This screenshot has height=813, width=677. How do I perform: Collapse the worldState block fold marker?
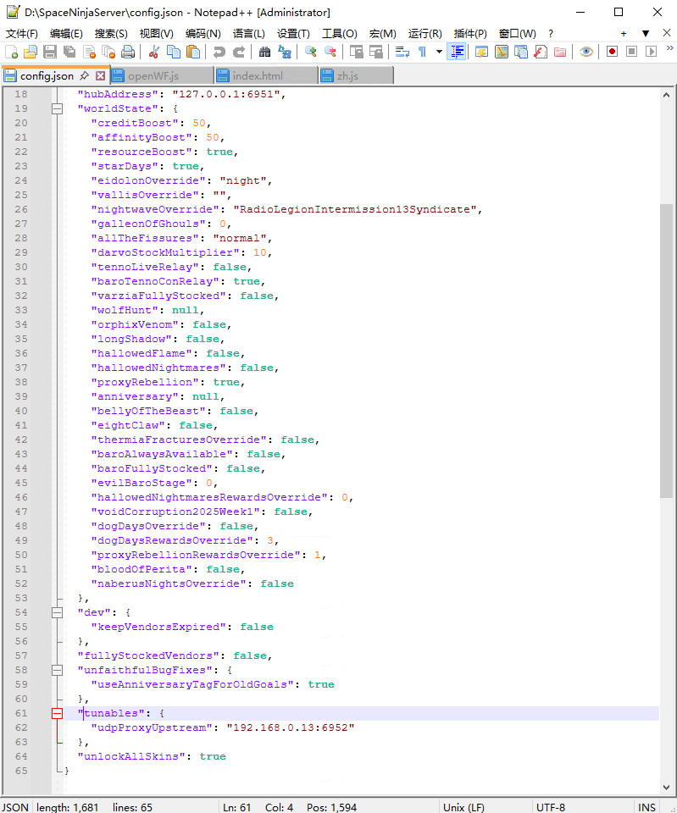click(x=58, y=108)
